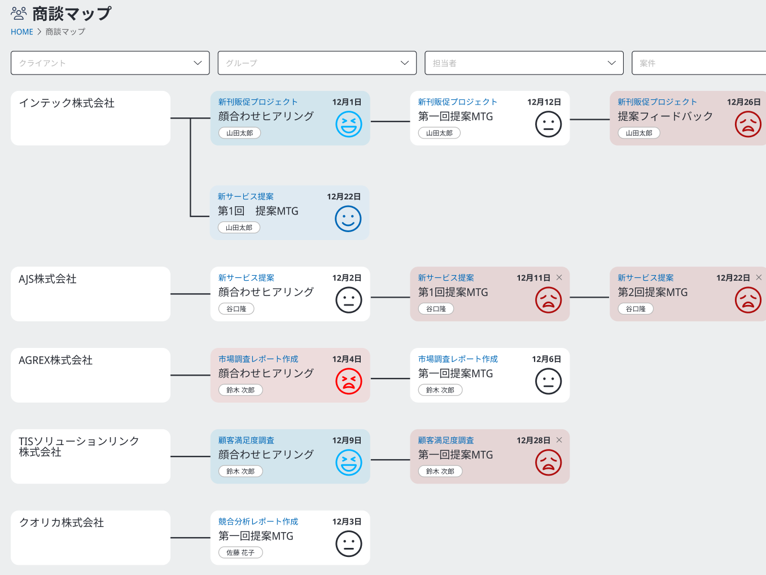Click 鈴木 次郎 tag on 12月6日 card
The width and height of the screenshot is (766, 575).
coord(440,390)
